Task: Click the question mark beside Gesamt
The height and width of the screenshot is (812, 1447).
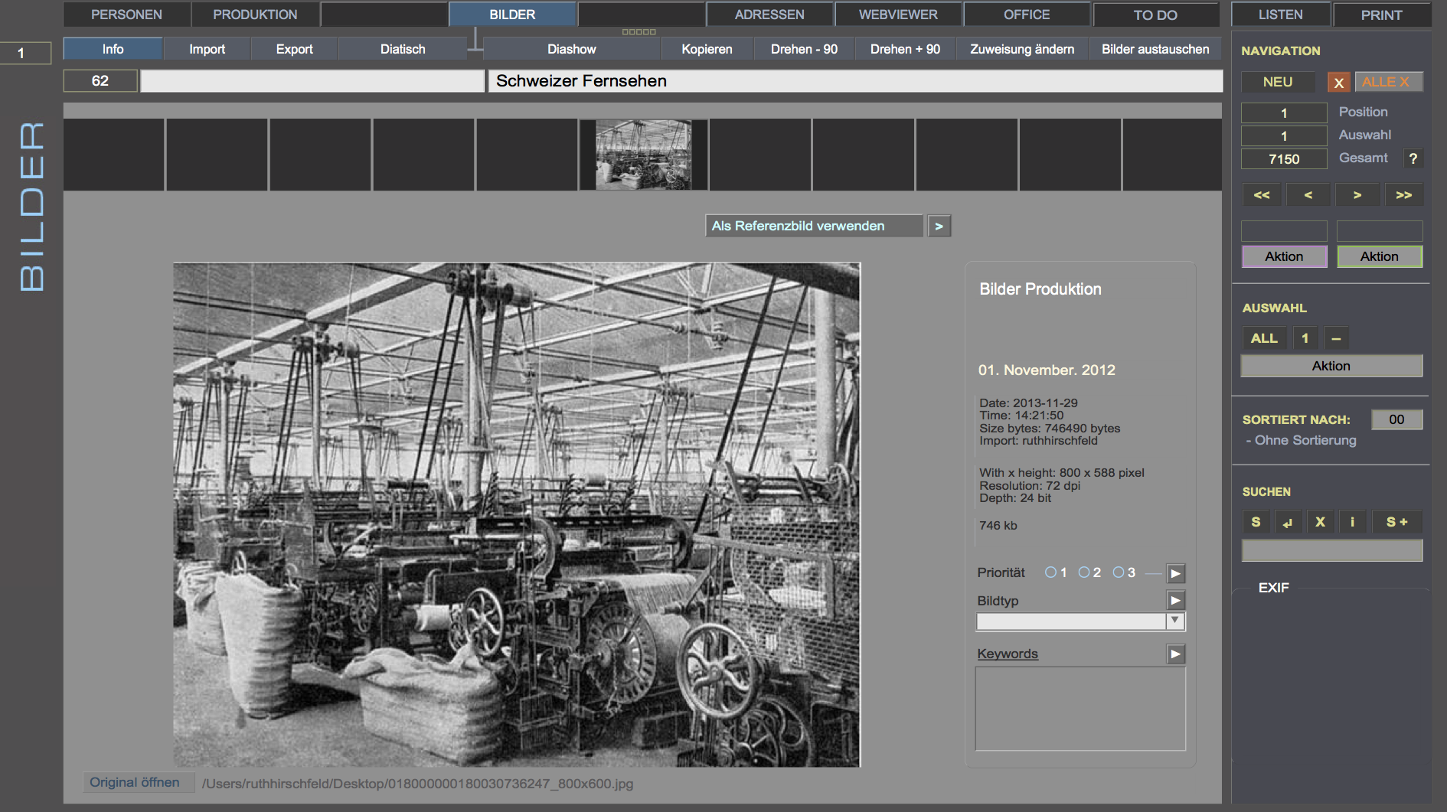Action: [1413, 158]
